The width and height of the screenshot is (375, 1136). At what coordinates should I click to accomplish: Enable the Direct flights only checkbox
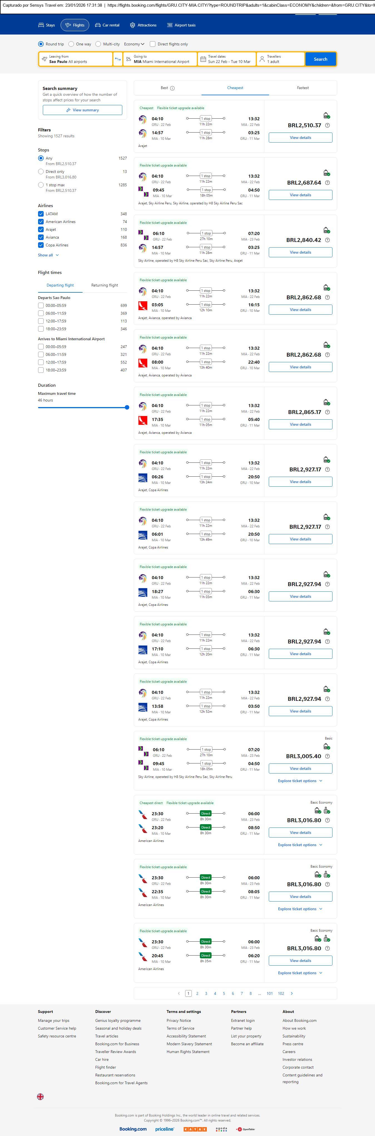(x=153, y=44)
